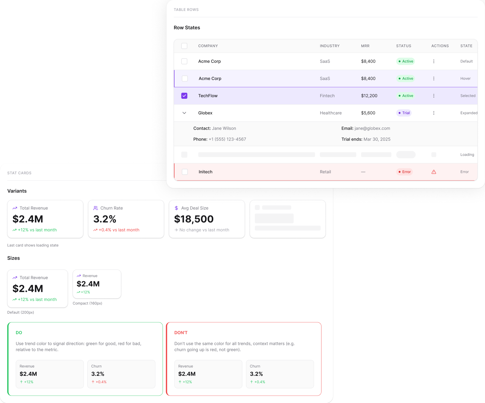485x403 pixels.
Task: Click the trend icon beside Total Revenue in Variants
Action: pos(15,208)
